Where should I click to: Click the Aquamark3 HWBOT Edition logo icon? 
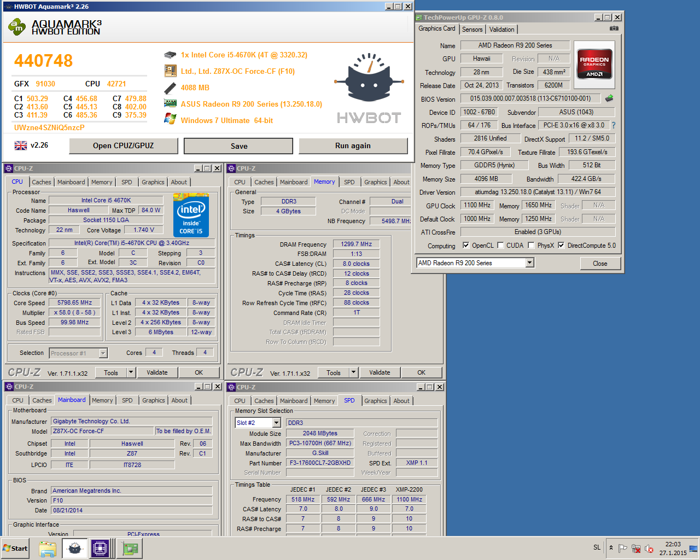click(17, 27)
